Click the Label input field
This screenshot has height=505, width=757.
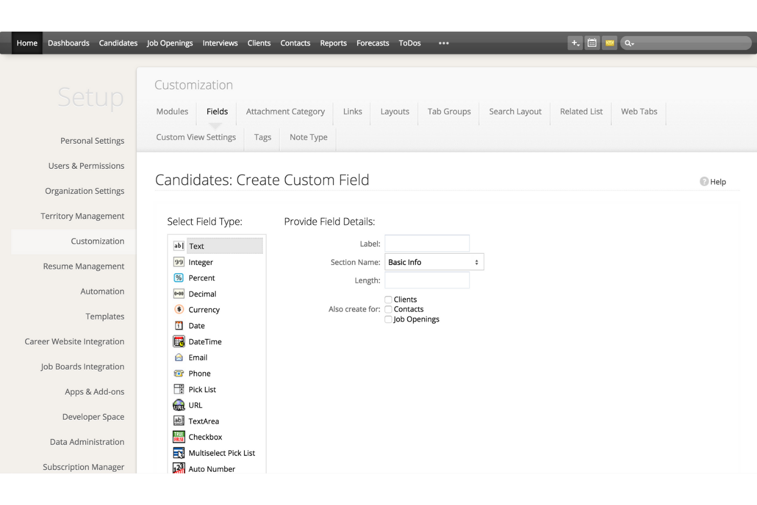pos(427,243)
